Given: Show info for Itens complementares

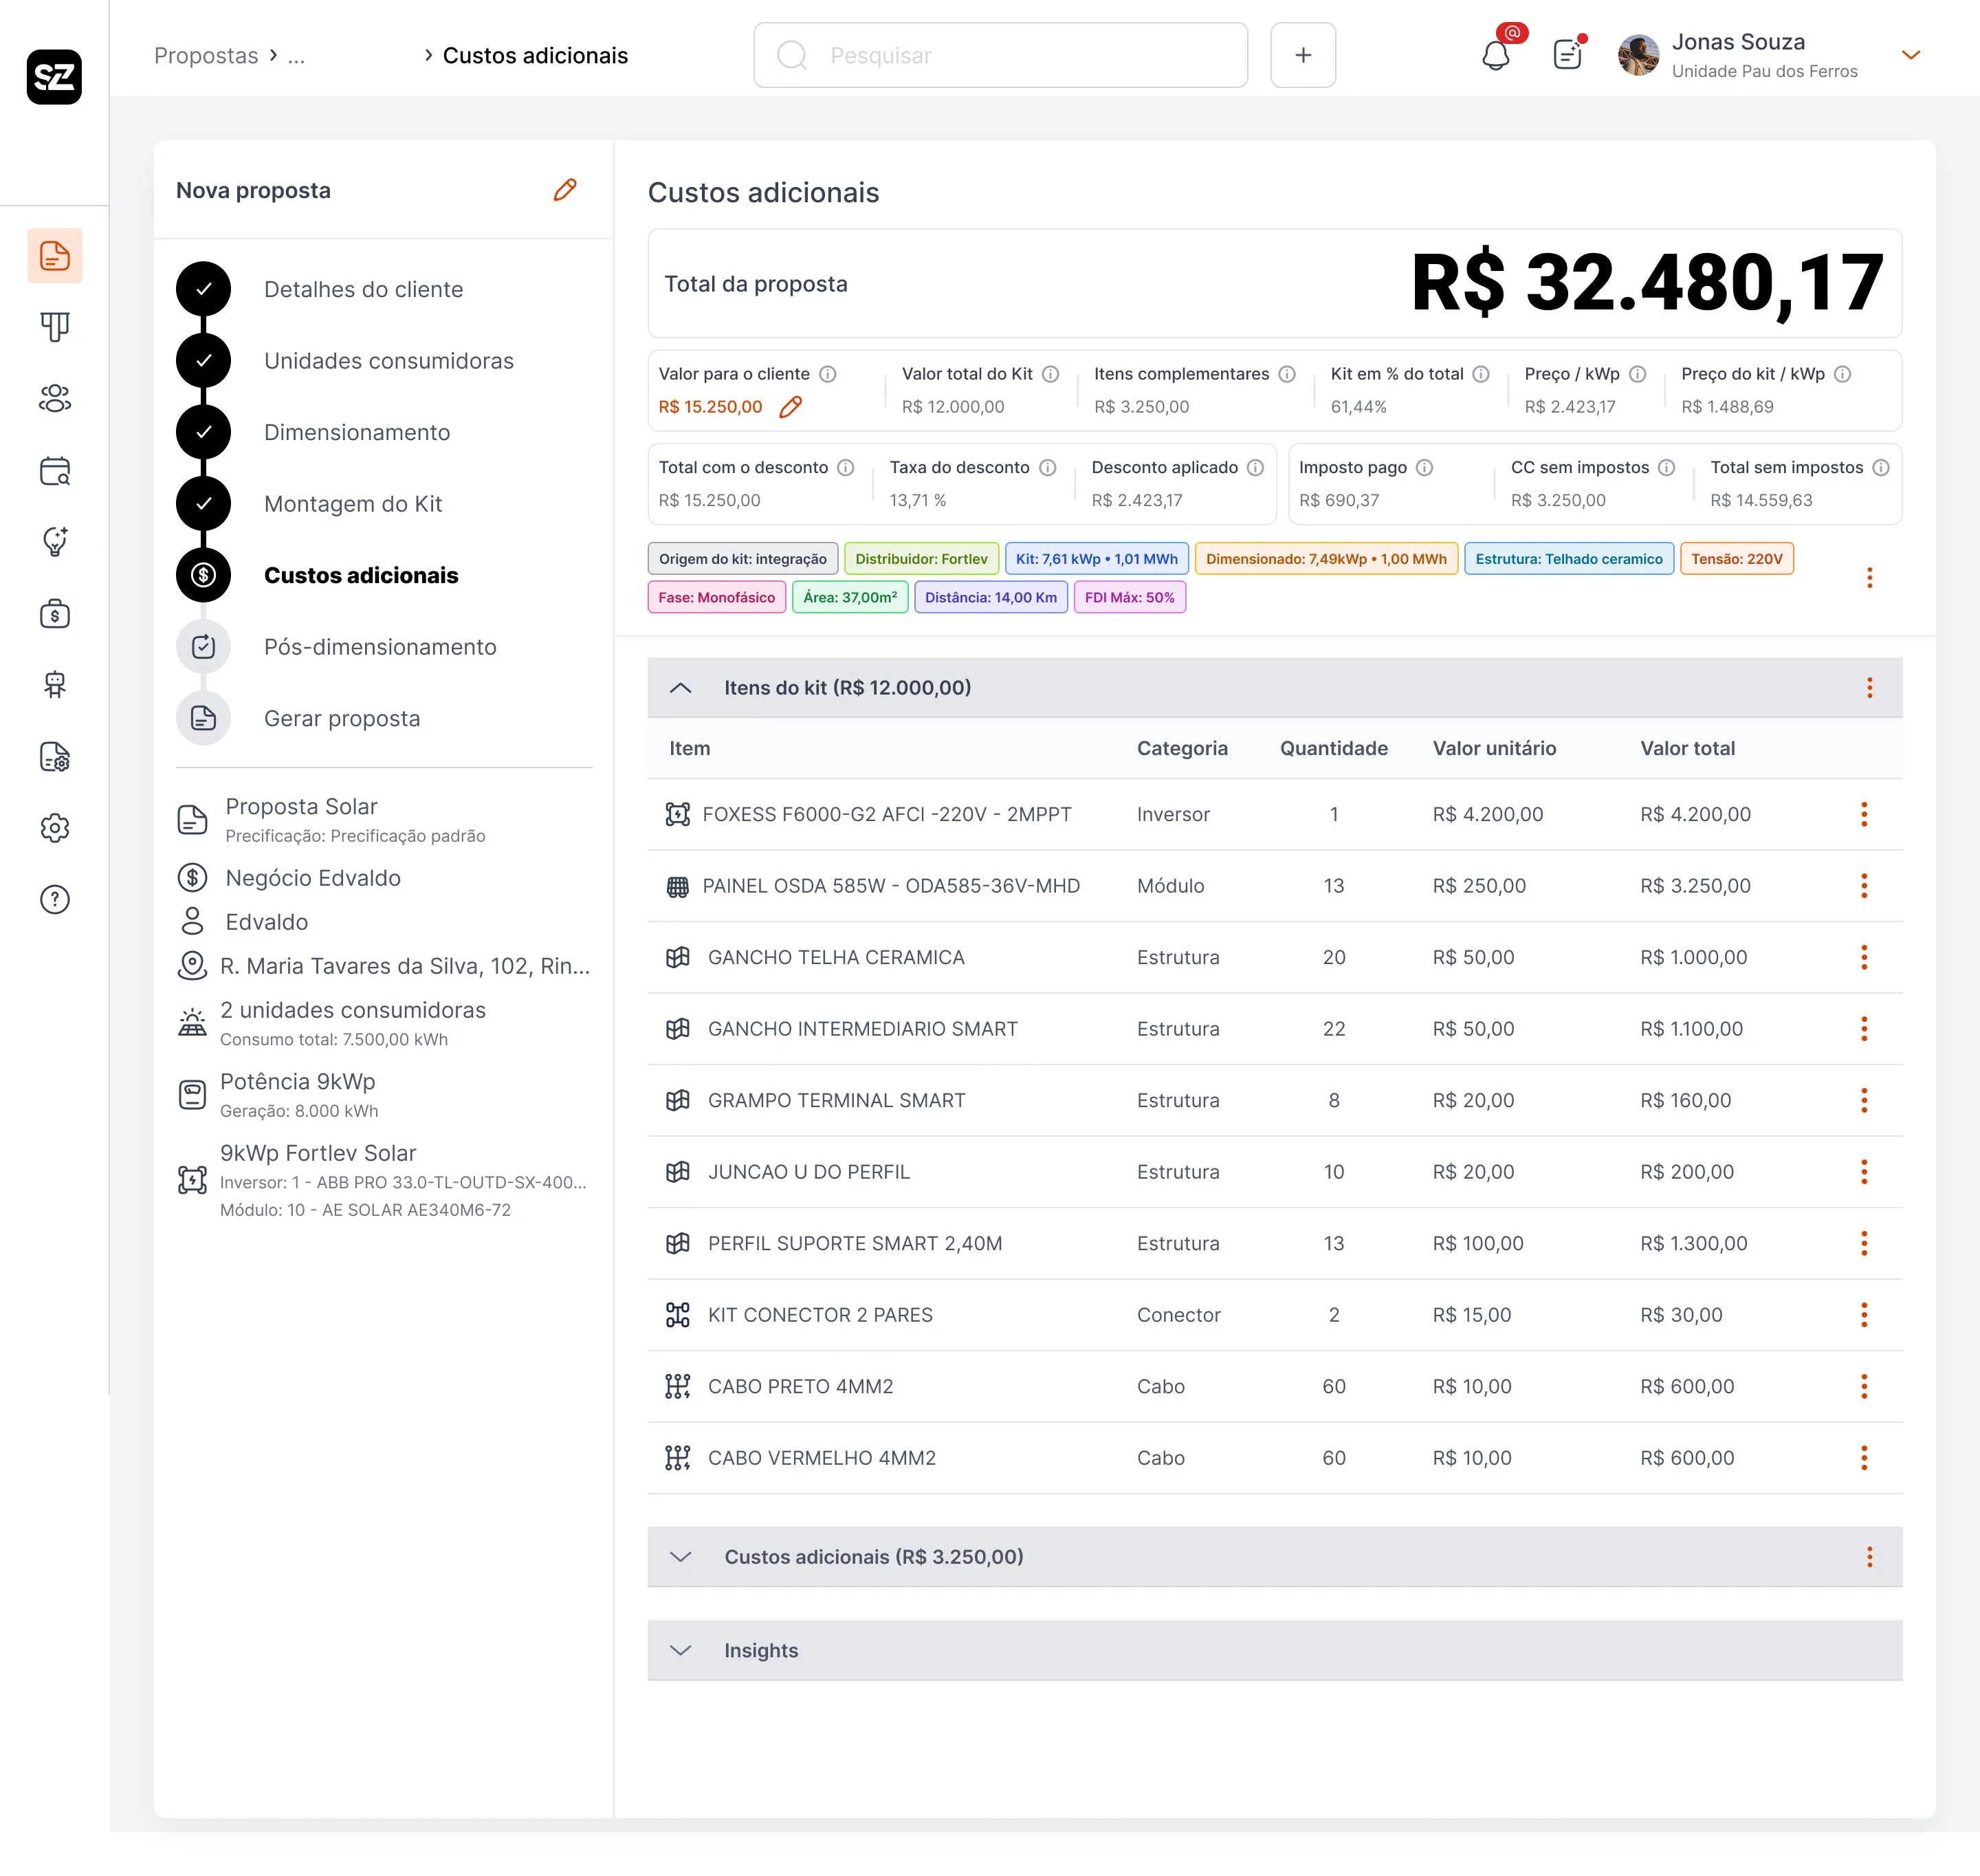Looking at the screenshot, I should coord(1288,374).
